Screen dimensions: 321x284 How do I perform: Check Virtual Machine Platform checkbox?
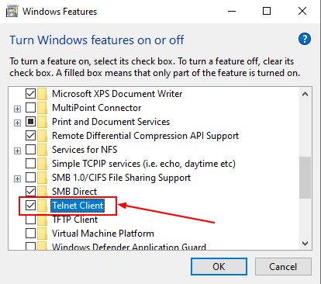[x=30, y=234]
